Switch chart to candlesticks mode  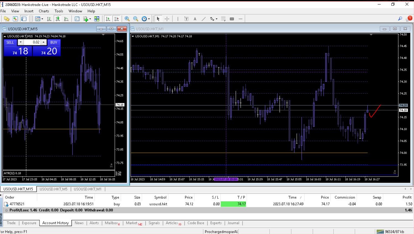[x=58, y=19]
